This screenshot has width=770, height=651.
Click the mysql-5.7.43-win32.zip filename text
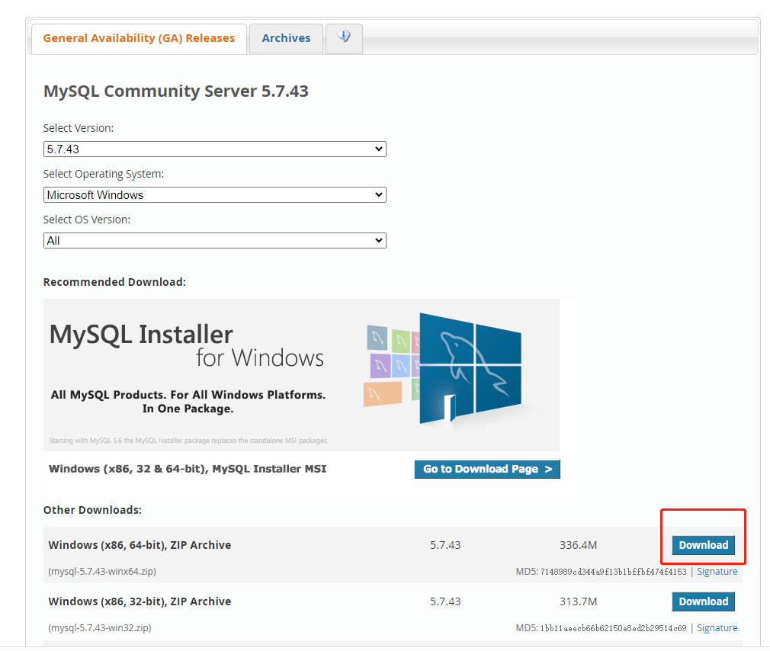(99, 628)
